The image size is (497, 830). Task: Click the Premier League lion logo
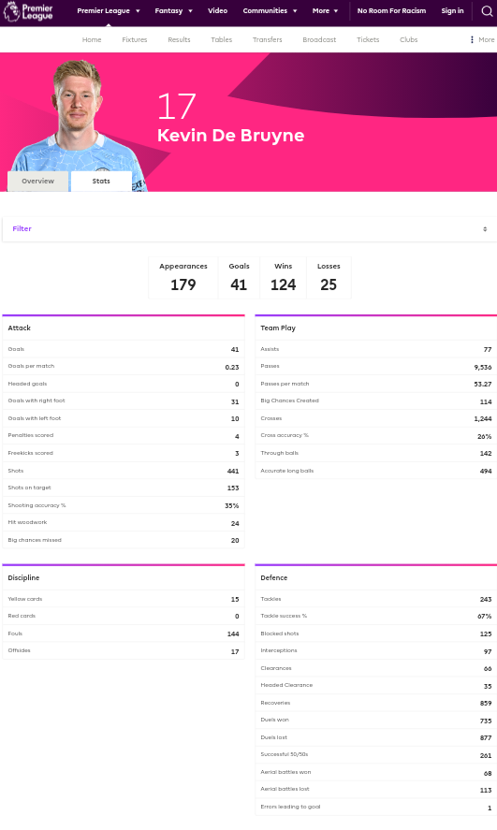pos(28,11)
